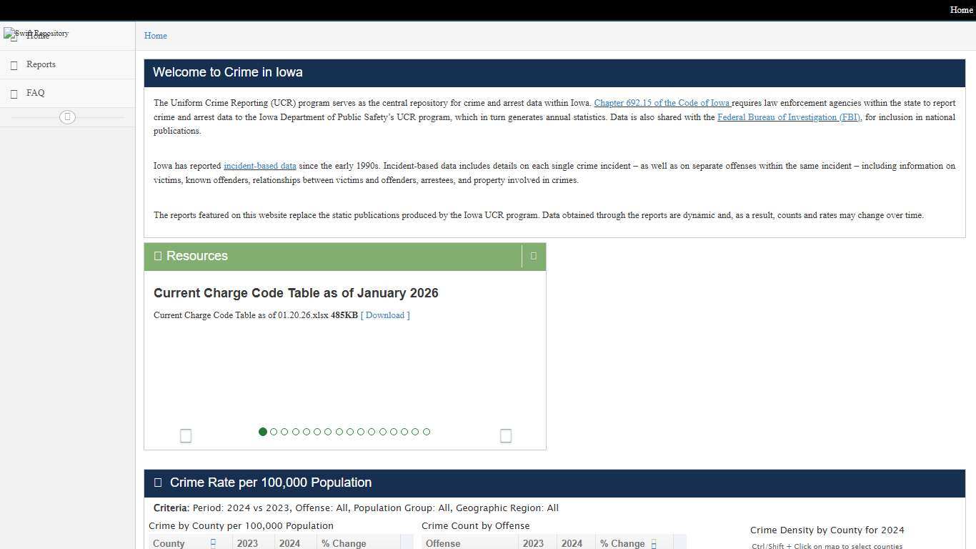Collapse the sidebar using the round toggle

[67, 117]
